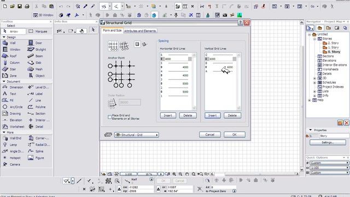Screen dimensions: 350x197
Task: Select the Arrow tool
Action: click(13, 32)
